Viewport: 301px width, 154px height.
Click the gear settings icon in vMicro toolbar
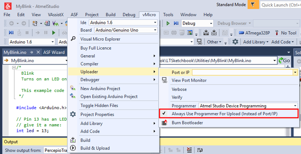(x=235, y=42)
